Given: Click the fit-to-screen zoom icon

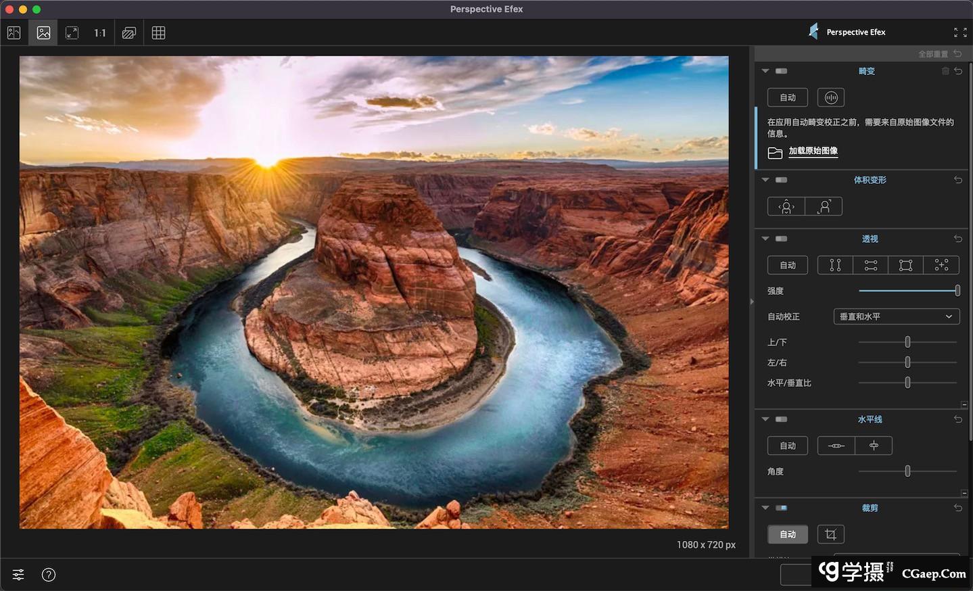Looking at the screenshot, I should click(x=72, y=32).
